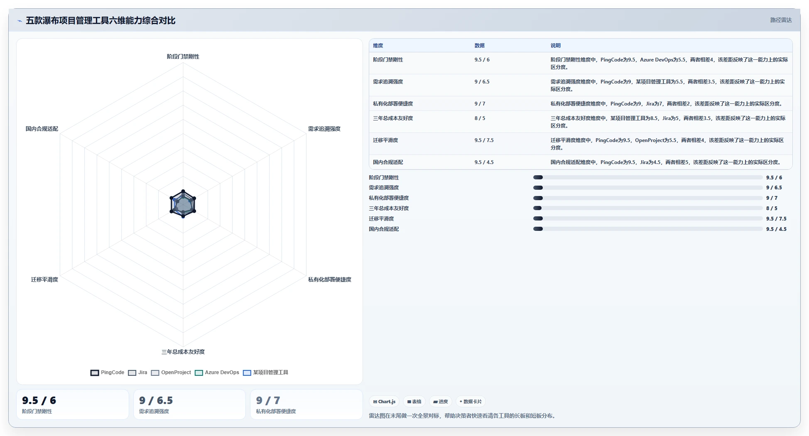Click the icon beside the page title

[20, 21]
